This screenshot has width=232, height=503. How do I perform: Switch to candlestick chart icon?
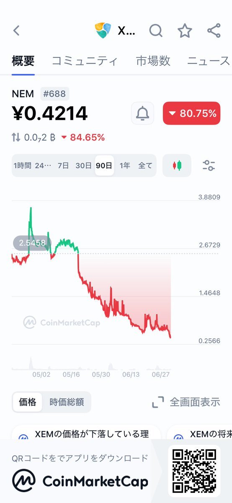[177, 166]
